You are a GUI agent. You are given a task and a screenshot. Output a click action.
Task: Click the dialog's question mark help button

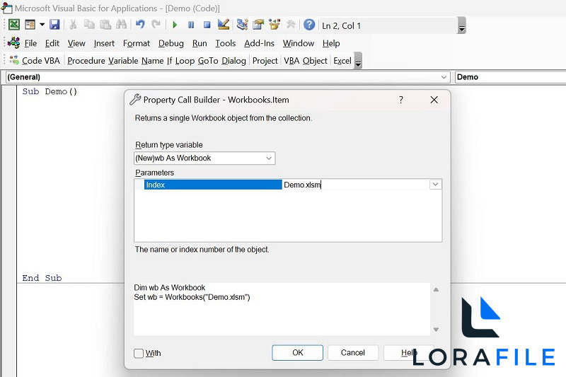pos(401,100)
